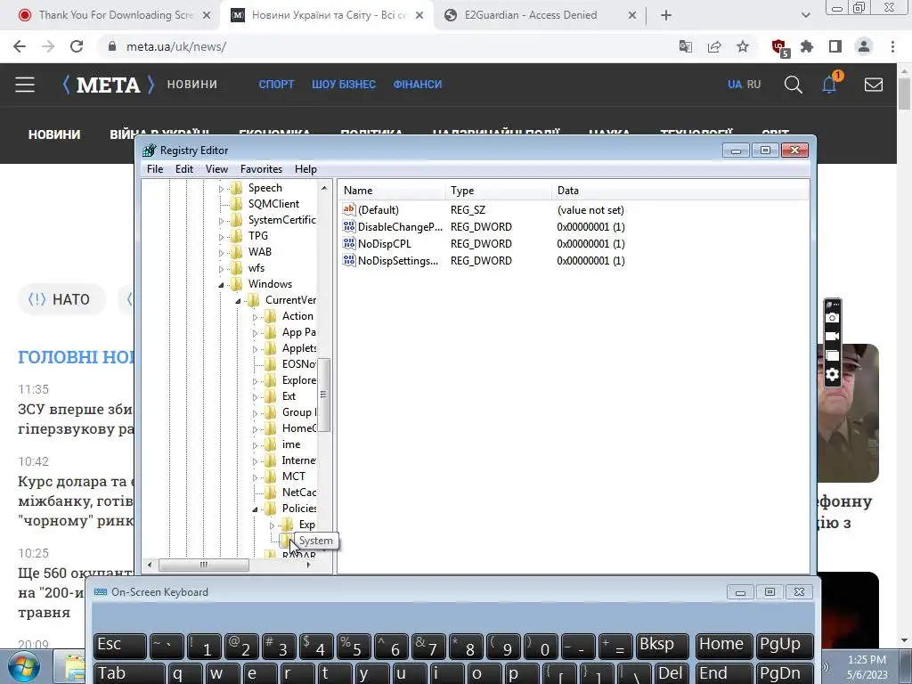912x684 pixels.
Task: Open the View menu in Registry Editor
Action: (x=216, y=169)
